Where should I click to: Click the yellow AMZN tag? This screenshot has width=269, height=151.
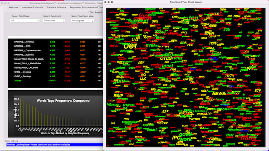120,77
